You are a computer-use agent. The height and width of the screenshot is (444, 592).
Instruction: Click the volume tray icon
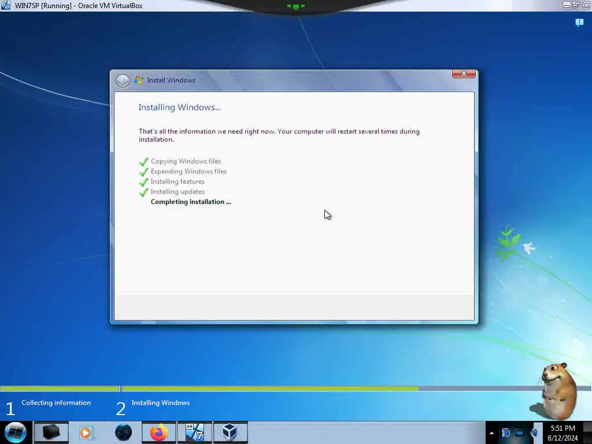tap(534, 433)
